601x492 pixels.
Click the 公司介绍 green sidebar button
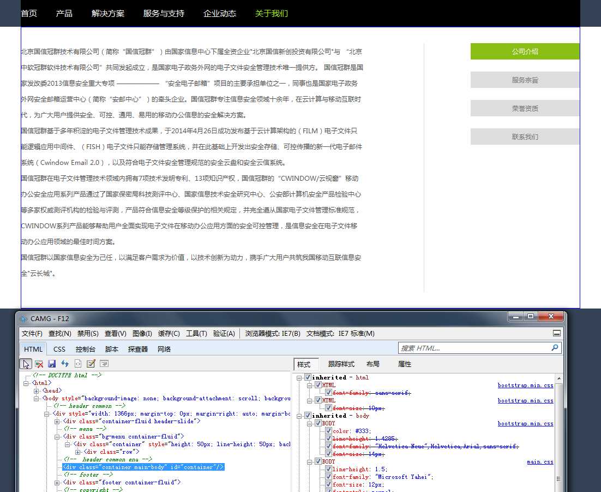(x=525, y=51)
